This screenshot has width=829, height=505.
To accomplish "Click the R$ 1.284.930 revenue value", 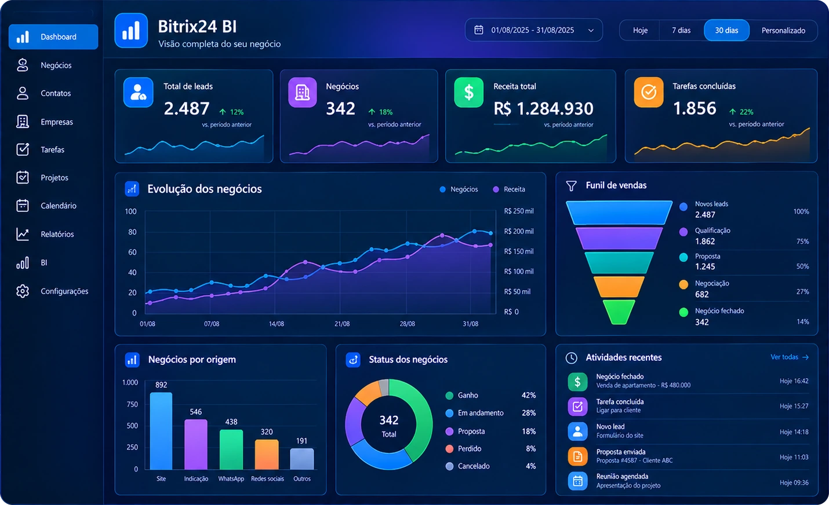I will [x=544, y=109].
